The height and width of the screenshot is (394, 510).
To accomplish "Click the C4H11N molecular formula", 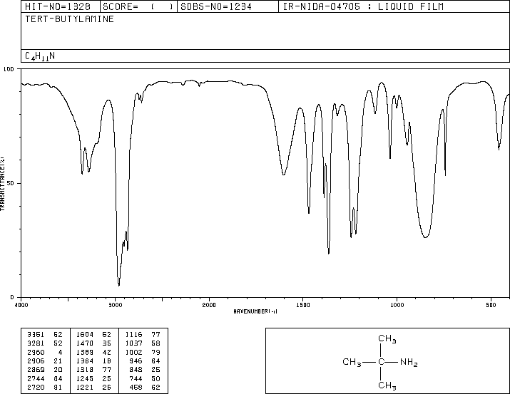I will pyautogui.click(x=40, y=56).
